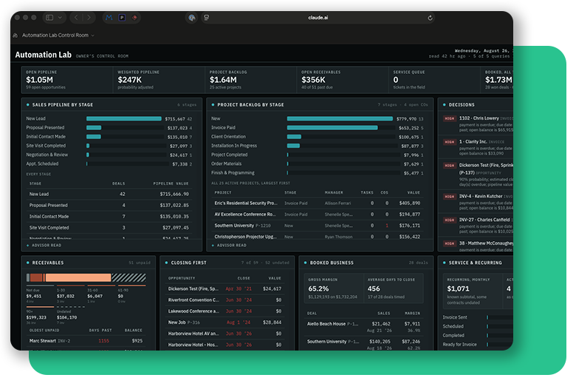Screen dimensions: 576x389
Task: Click the Manager column header in projects table
Action: tap(334, 192)
